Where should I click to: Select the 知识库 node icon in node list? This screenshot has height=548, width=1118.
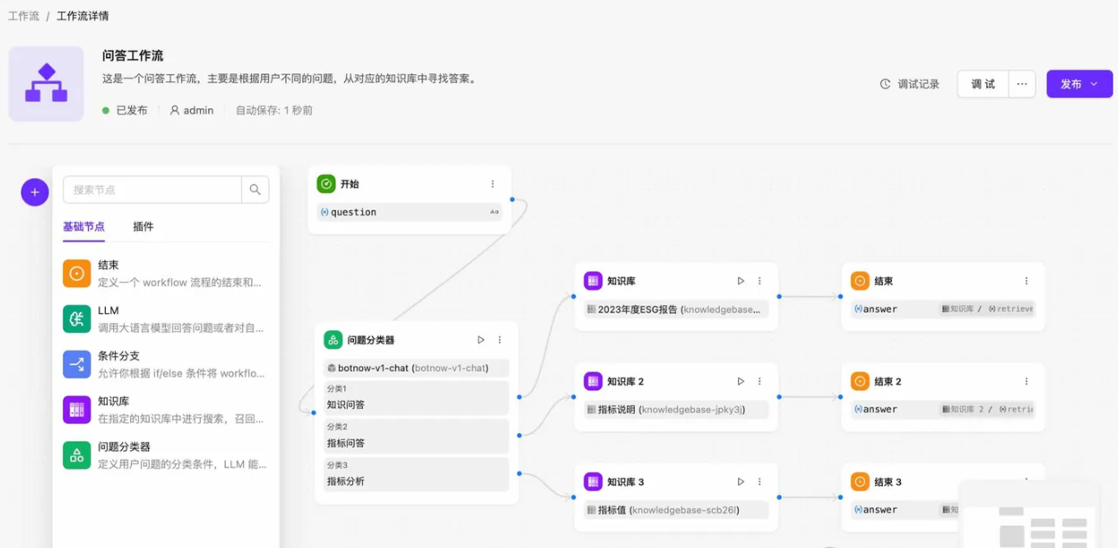(77, 410)
